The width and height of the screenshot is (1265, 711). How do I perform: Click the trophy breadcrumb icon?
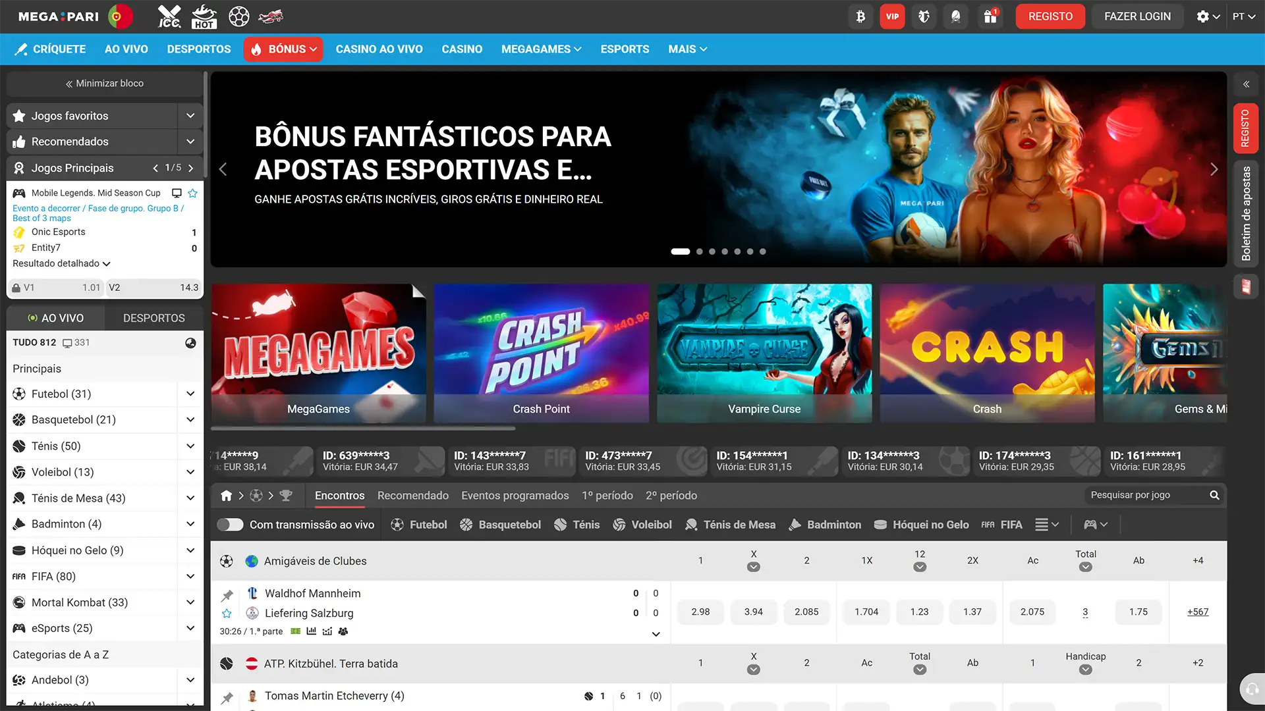click(x=285, y=496)
